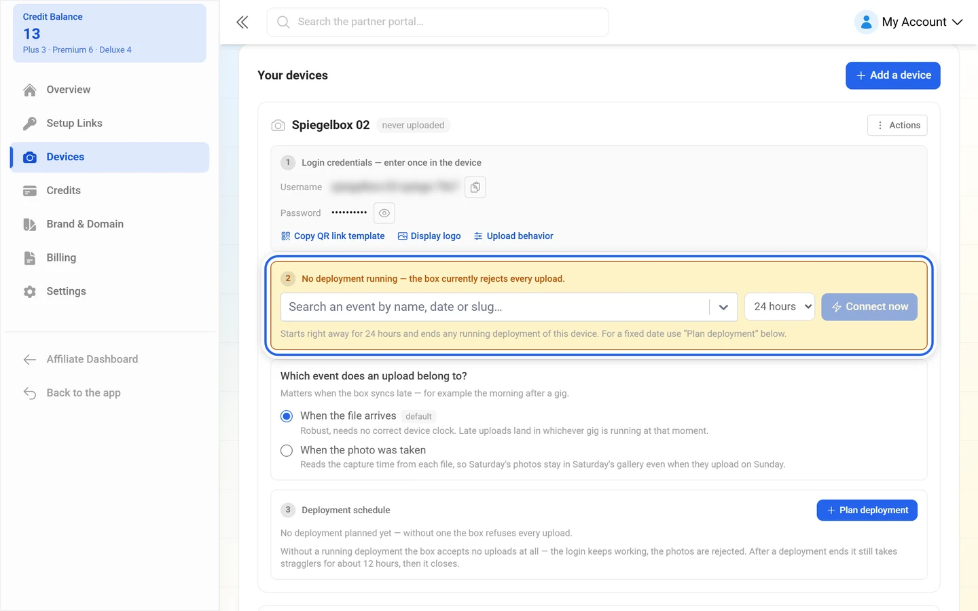The height and width of the screenshot is (611, 978).
Task: Click the Devices camera icon in sidebar
Action: tap(30, 158)
